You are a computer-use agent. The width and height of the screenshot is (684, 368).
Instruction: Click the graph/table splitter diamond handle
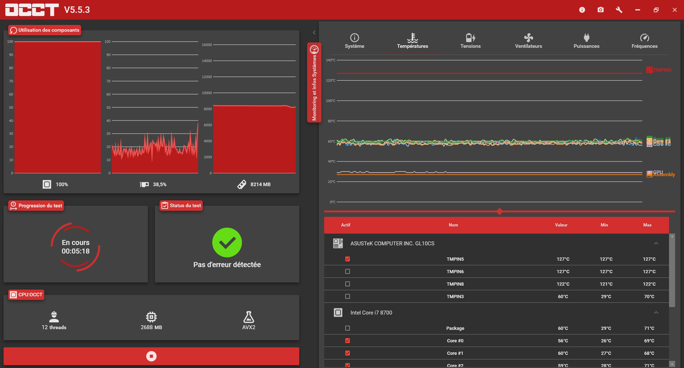(499, 211)
